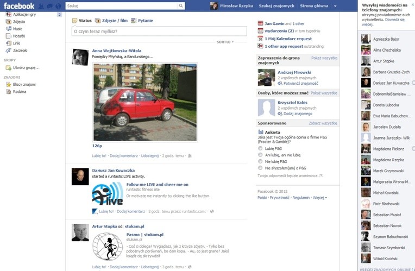The height and width of the screenshot is (271, 415).
Task: Select Nie słyszałem(am) o P&G option
Action: [260, 168]
